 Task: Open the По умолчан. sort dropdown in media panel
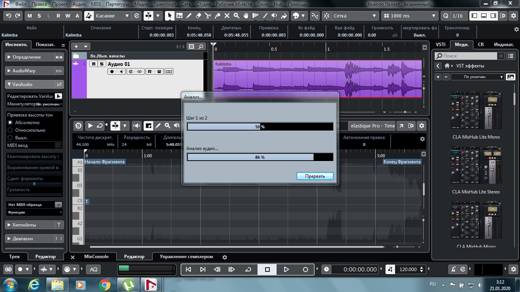point(478,77)
